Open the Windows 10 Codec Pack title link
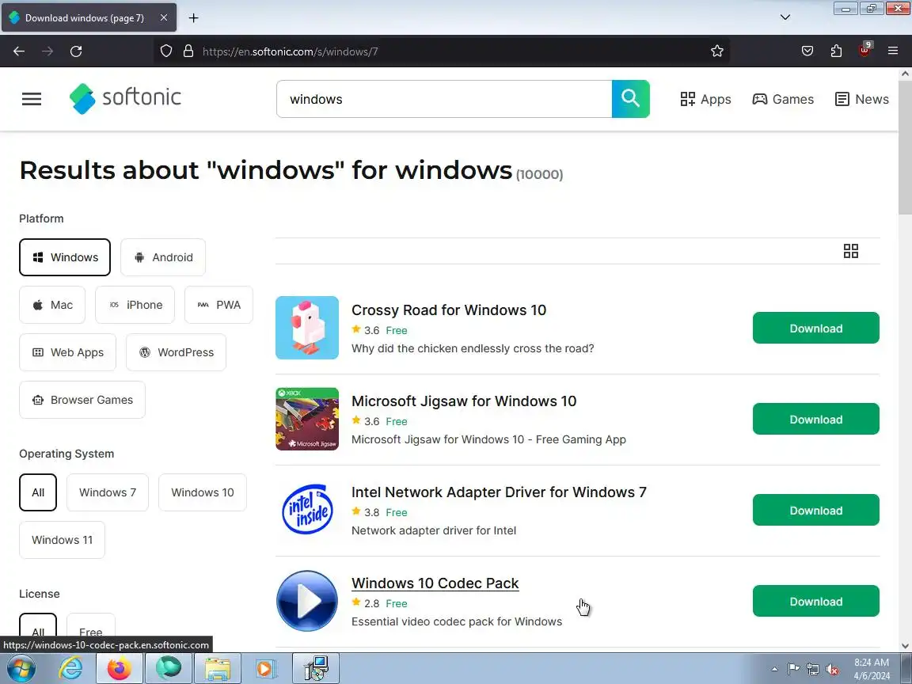The image size is (912, 684). click(x=435, y=583)
